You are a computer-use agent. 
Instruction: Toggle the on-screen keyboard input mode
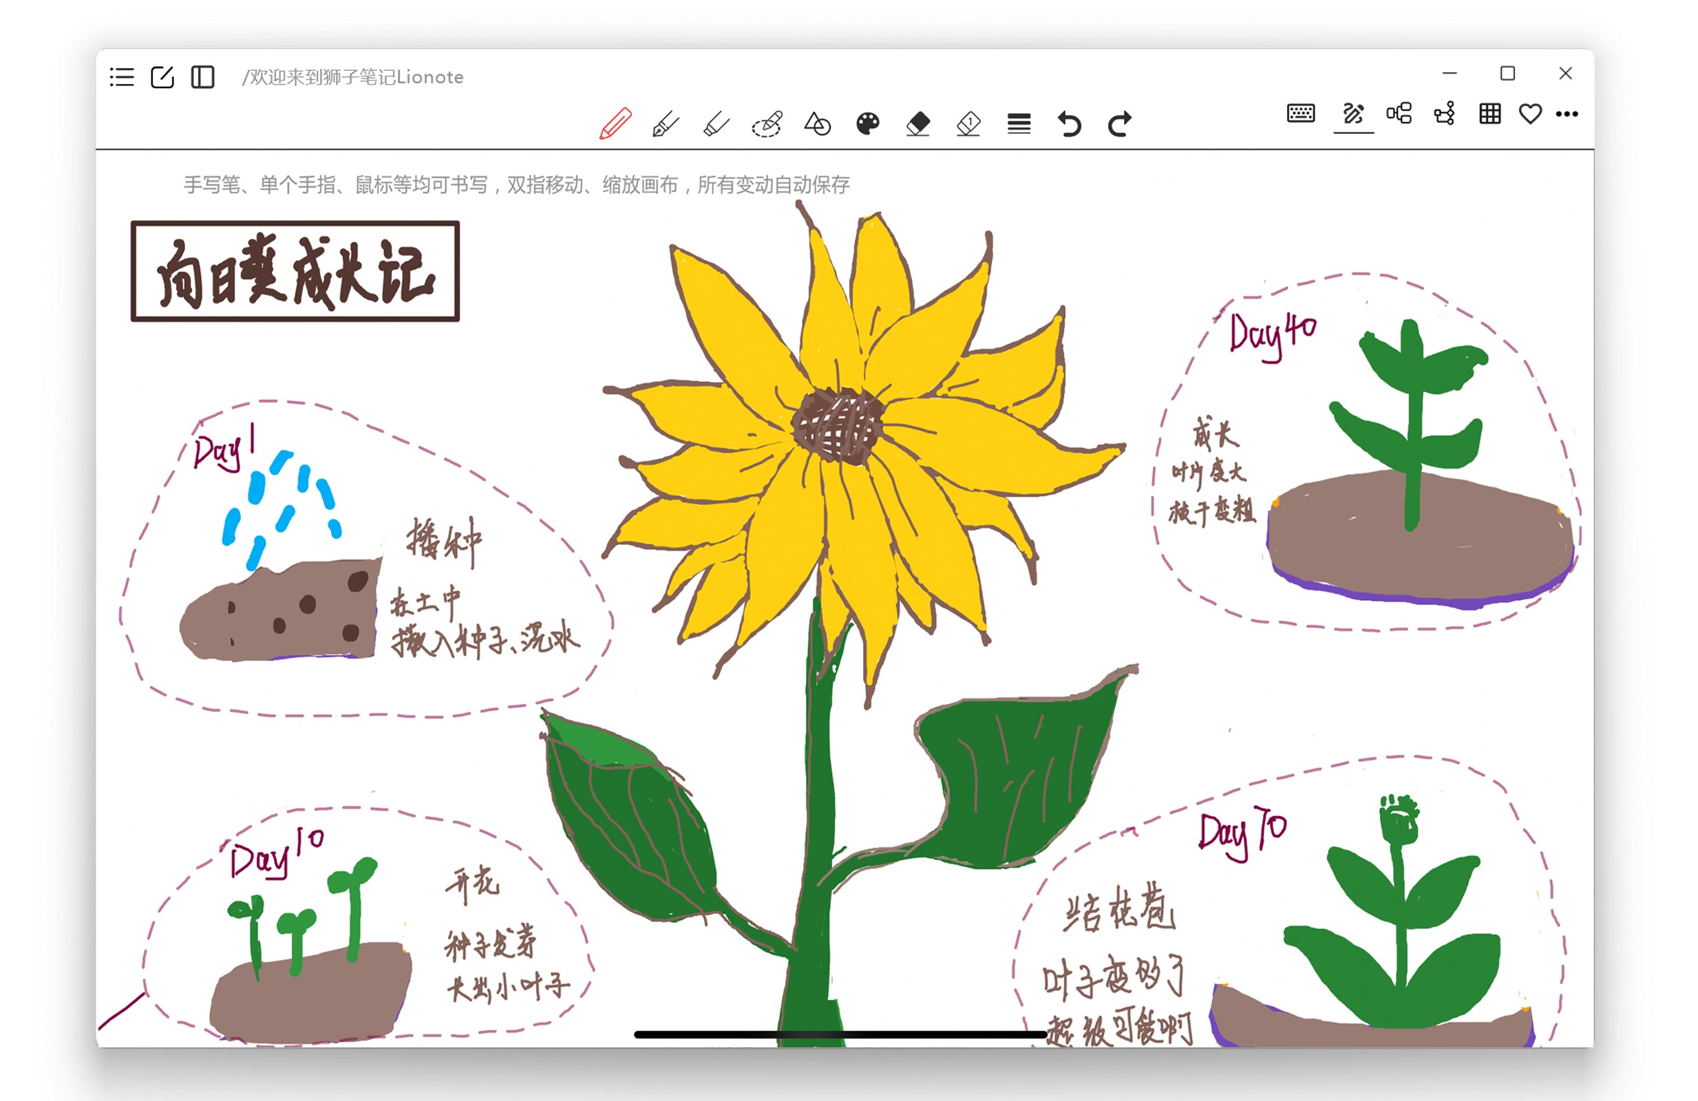pyautogui.click(x=1302, y=114)
